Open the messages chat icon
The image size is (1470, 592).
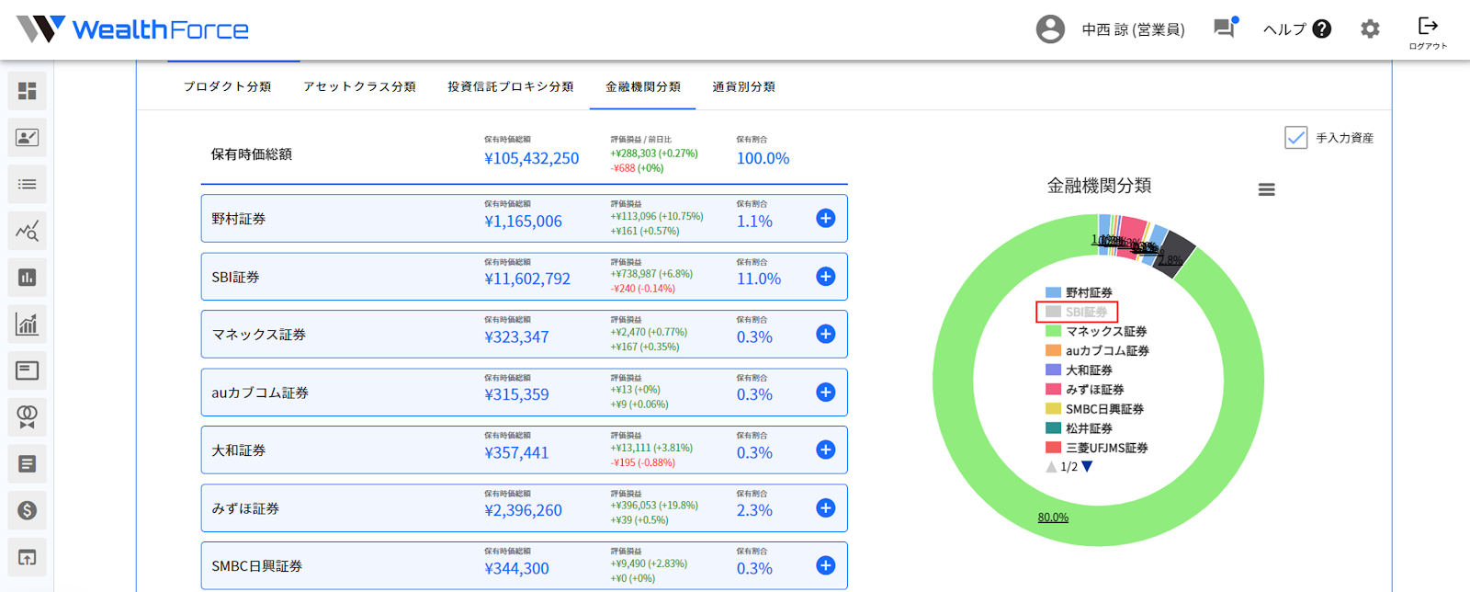1225,28
